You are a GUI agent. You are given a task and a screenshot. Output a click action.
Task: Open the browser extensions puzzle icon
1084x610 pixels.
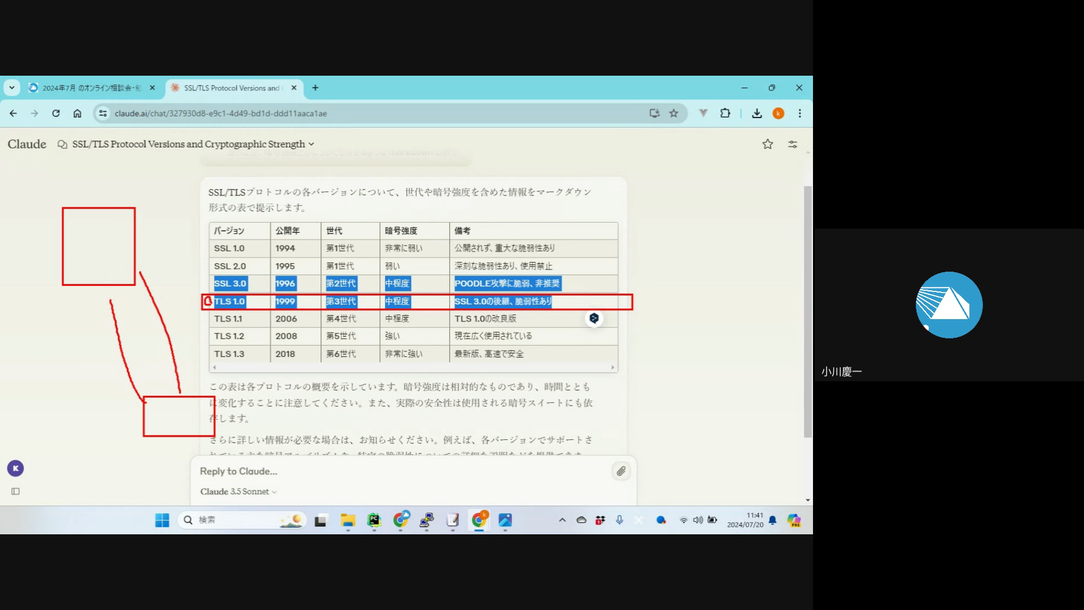[x=725, y=114]
